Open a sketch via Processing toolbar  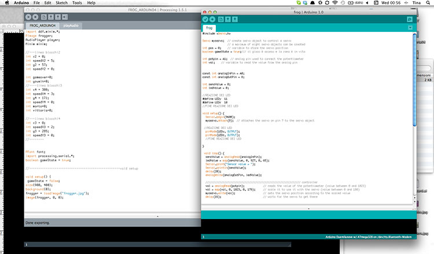coord(51,17)
